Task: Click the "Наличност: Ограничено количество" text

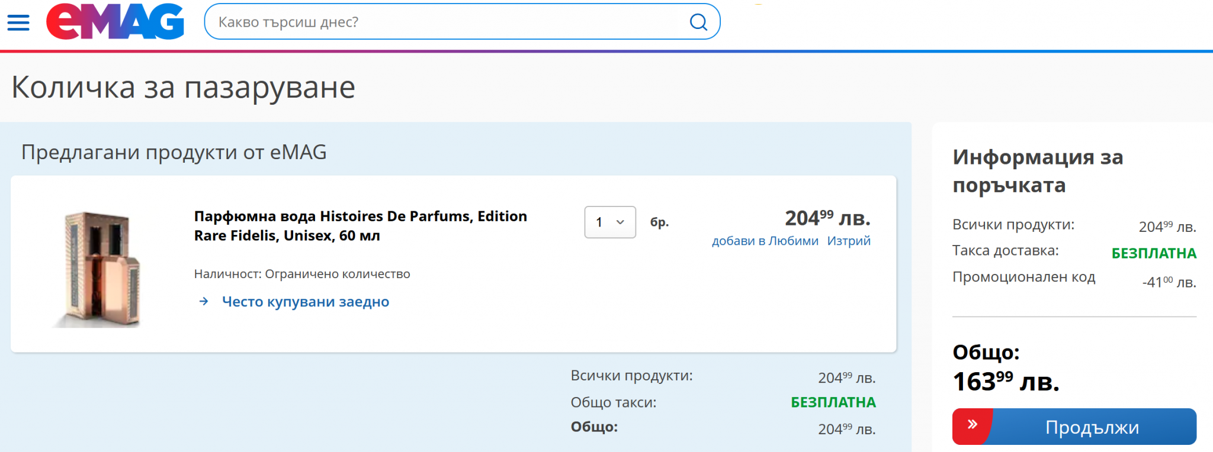Action: tap(302, 274)
